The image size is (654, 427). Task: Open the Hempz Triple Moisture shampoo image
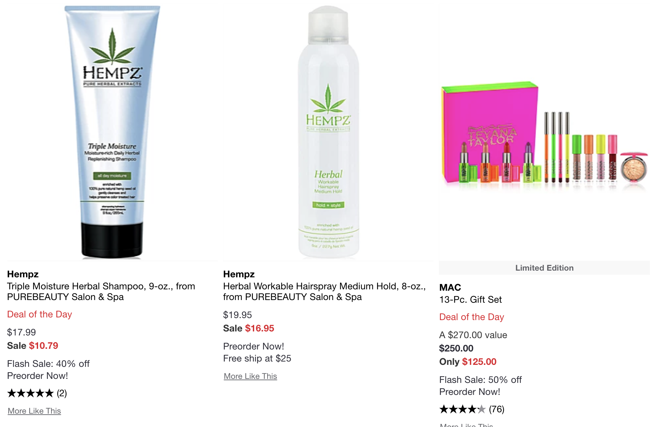pyautogui.click(x=112, y=132)
